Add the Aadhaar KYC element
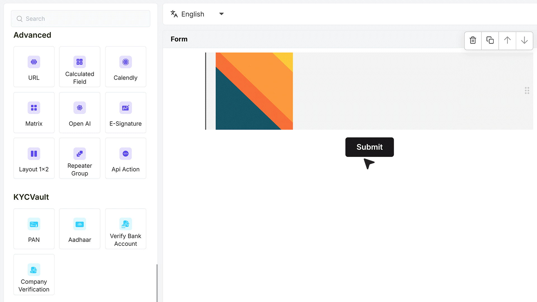This screenshot has width=537, height=302. coord(80,229)
